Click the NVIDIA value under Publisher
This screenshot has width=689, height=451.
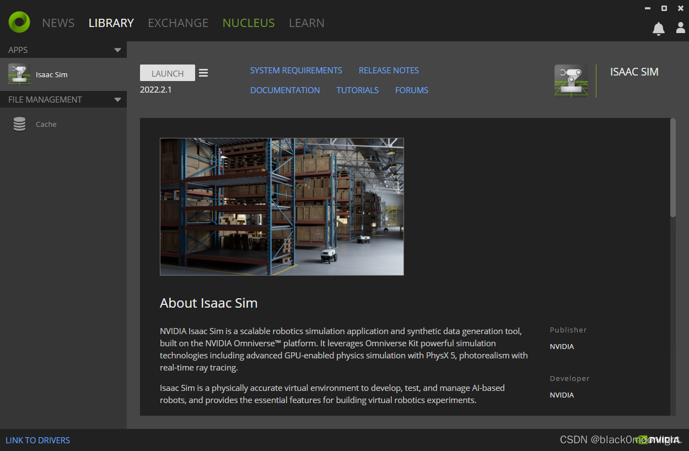click(562, 347)
